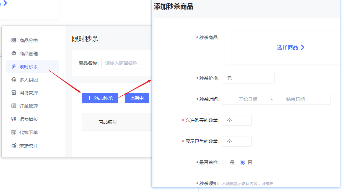344x192 pixels.
Task: Select the 商品分类 grid icon in sidebar
Action: pyautogui.click(x=13, y=40)
